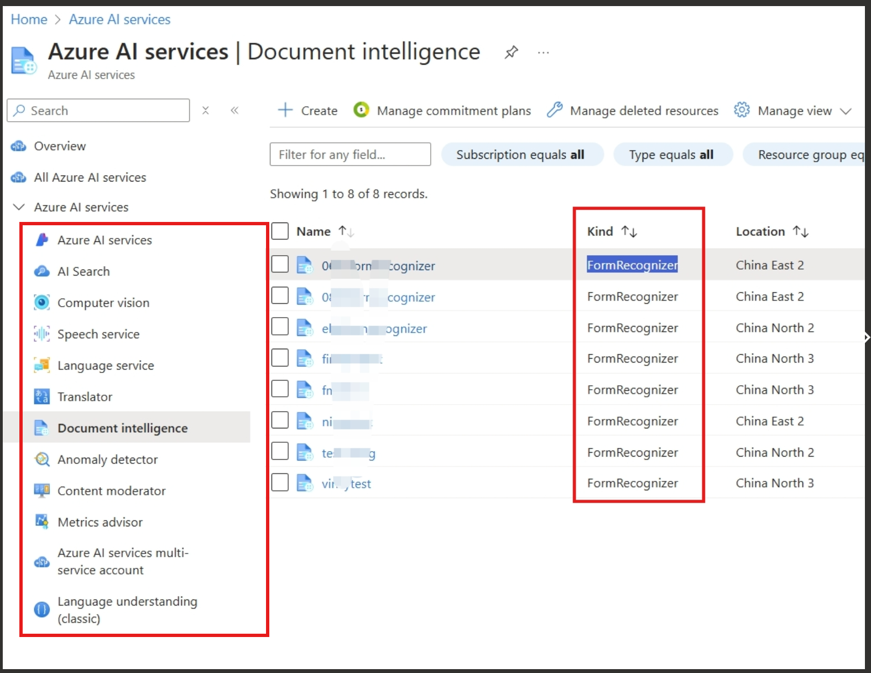Collapse the sidebar with double chevron

pos(234,110)
